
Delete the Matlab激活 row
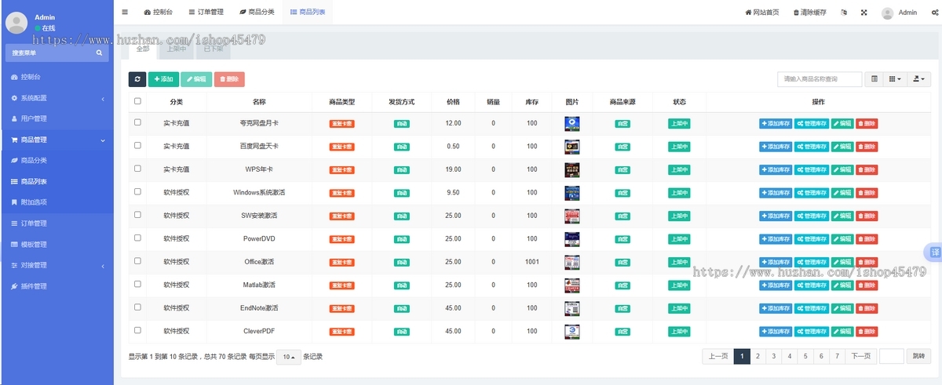[x=867, y=285]
